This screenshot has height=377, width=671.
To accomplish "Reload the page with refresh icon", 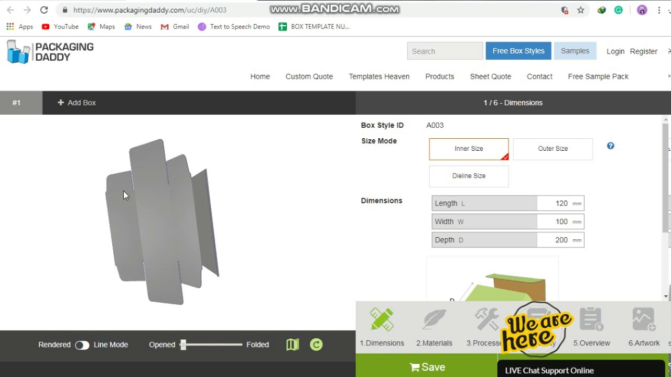I will coord(44,10).
